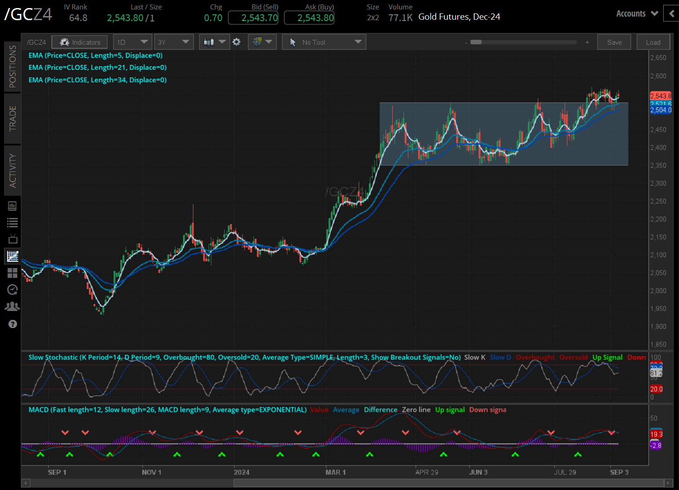
Task: Open the Accounts dropdown at top right
Action: click(x=636, y=13)
